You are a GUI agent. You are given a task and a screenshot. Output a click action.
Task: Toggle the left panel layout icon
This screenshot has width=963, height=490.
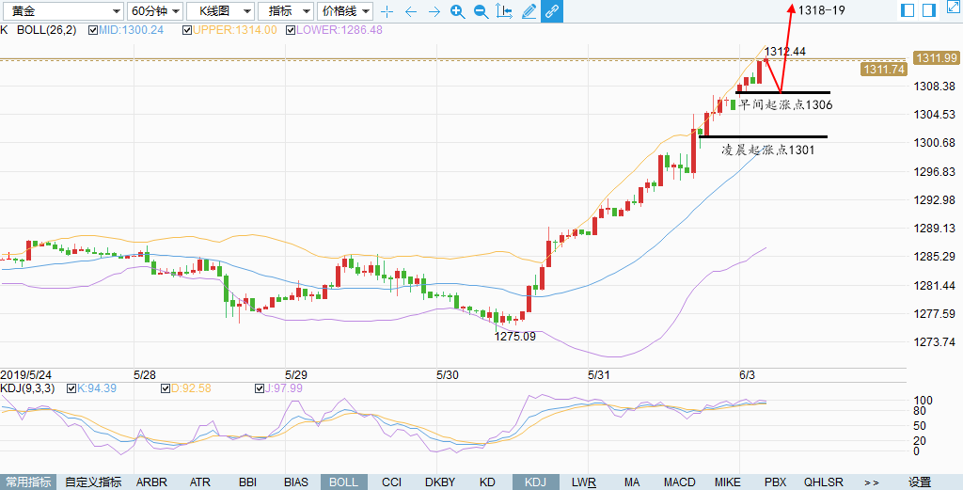pyautogui.click(x=908, y=10)
